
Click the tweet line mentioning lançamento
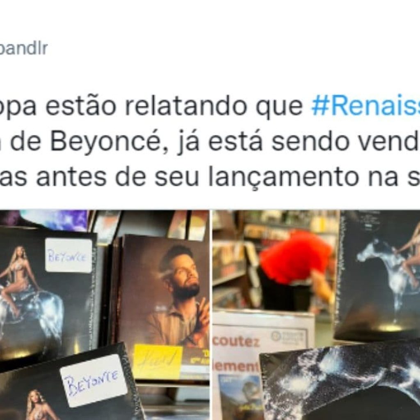(210, 176)
